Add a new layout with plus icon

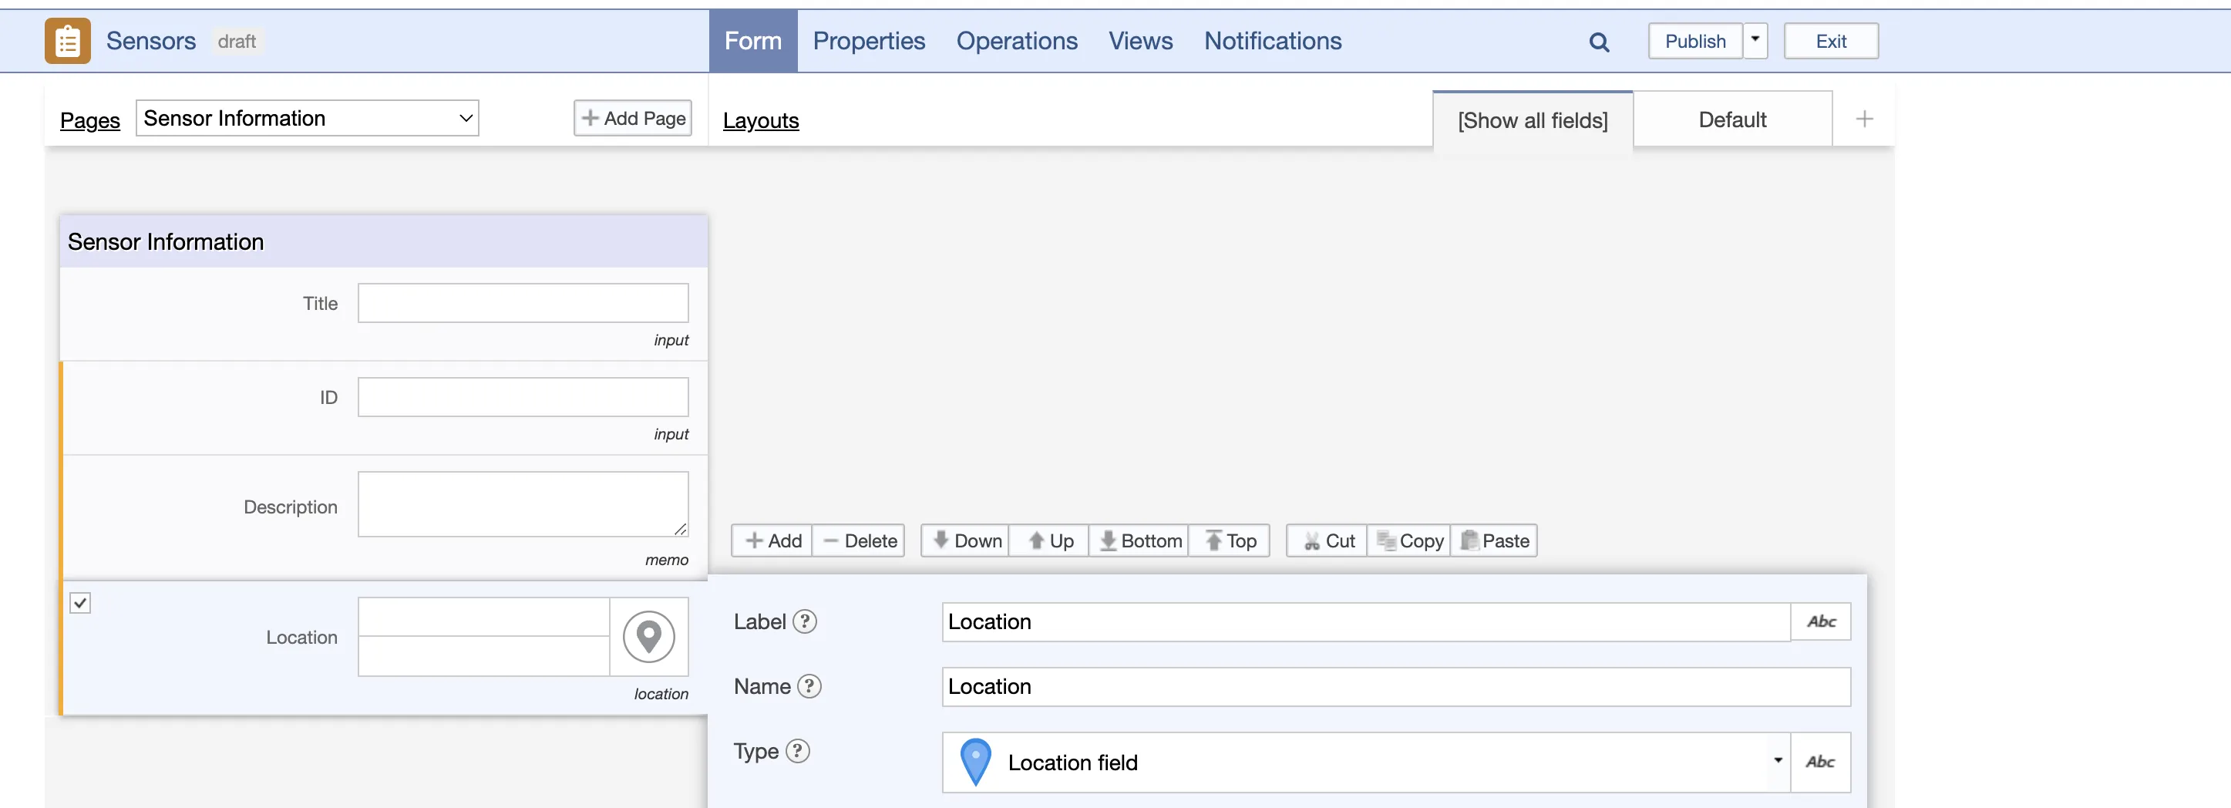(x=1864, y=120)
